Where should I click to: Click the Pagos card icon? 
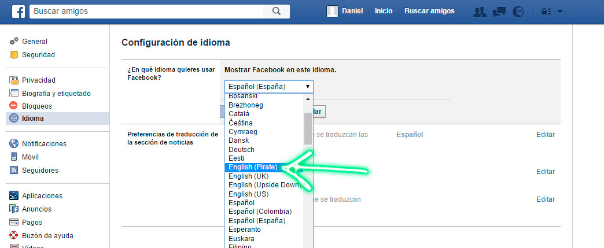click(x=14, y=222)
